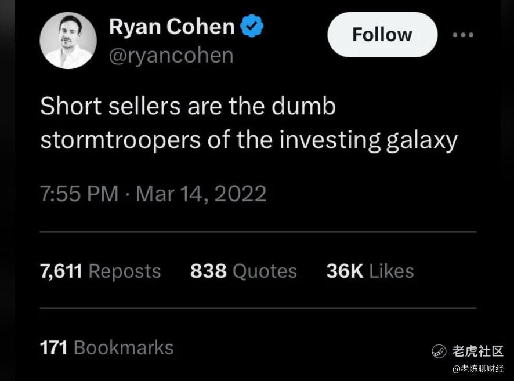Open the three-dot more options menu
The image size is (514, 381).
tap(463, 35)
